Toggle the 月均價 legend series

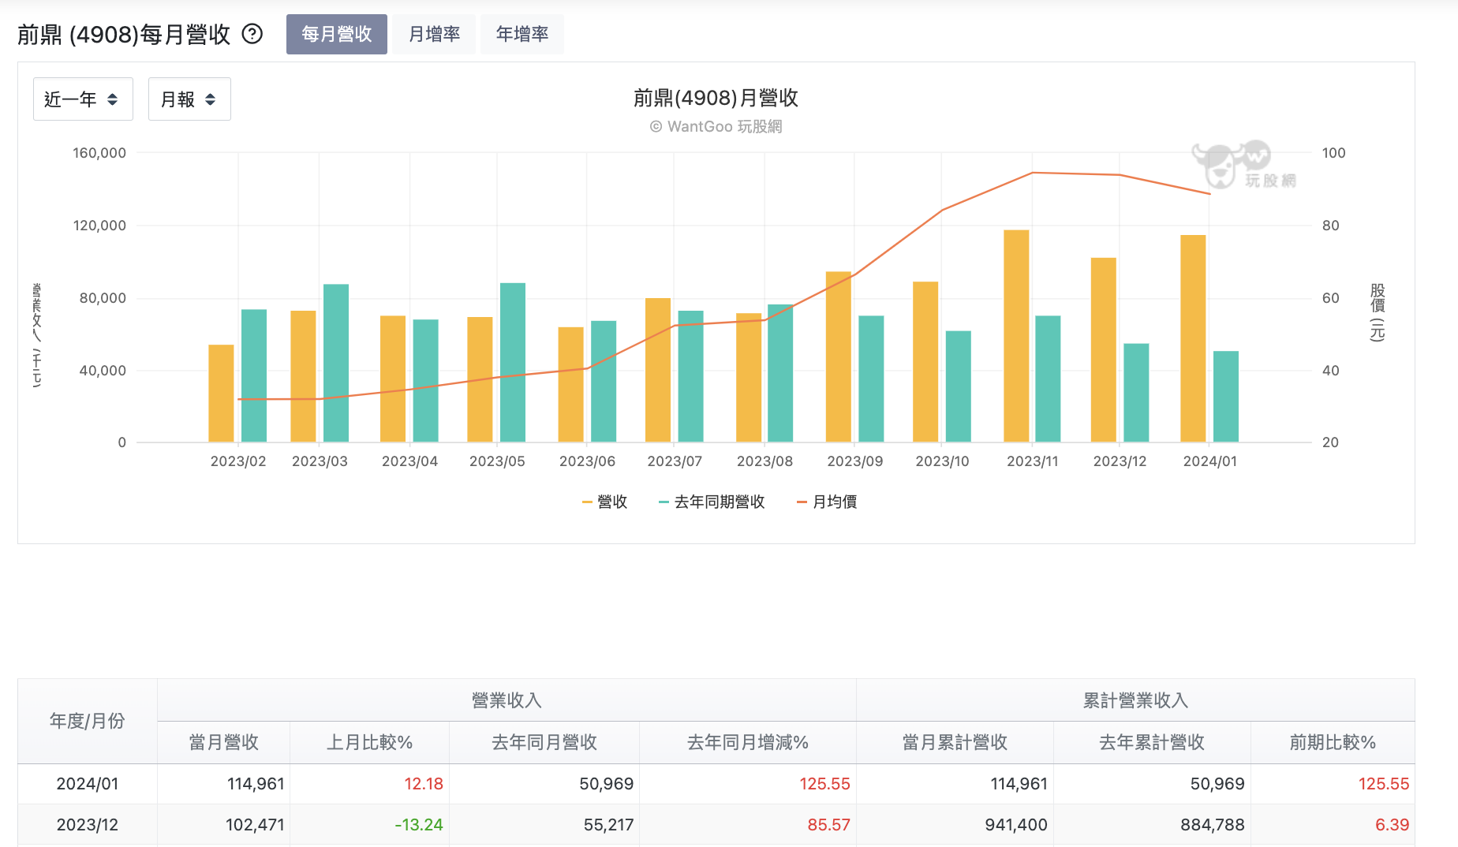[827, 502]
